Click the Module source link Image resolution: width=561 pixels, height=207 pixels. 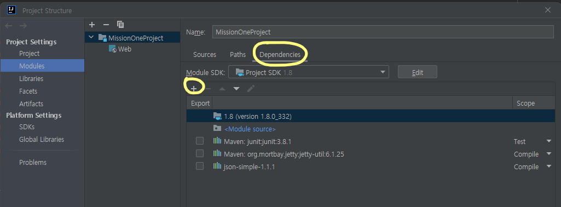point(250,129)
